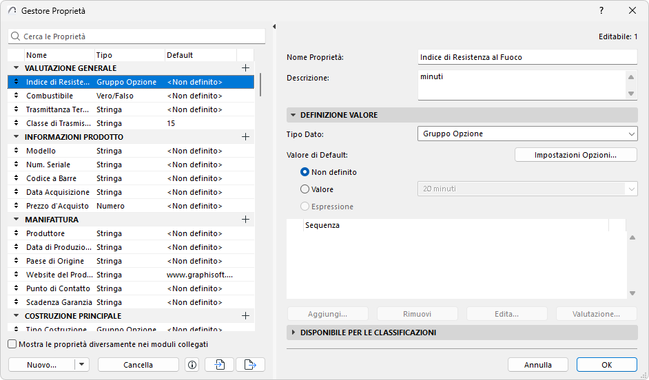Sort by the Tipo column header
This screenshot has height=380, width=649.
point(130,55)
